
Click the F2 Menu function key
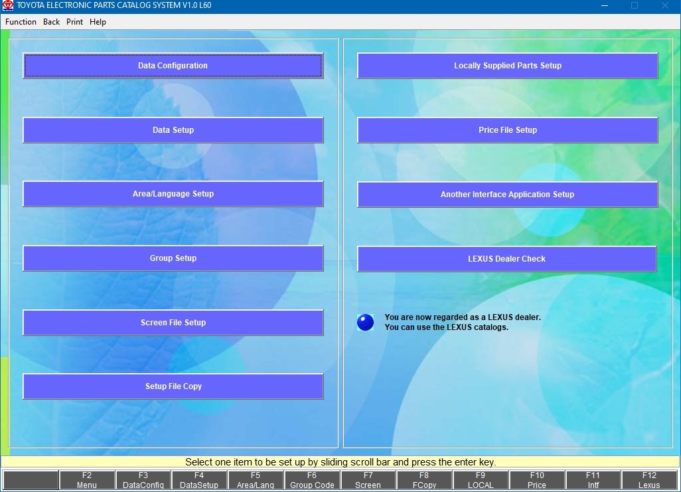87,480
